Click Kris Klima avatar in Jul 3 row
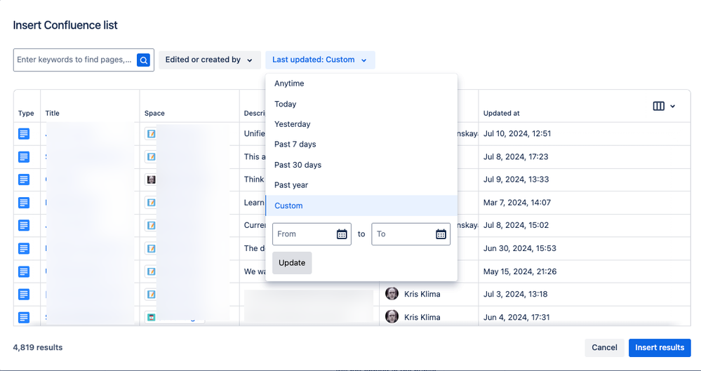Viewport: 701px width, 371px height. click(x=392, y=294)
